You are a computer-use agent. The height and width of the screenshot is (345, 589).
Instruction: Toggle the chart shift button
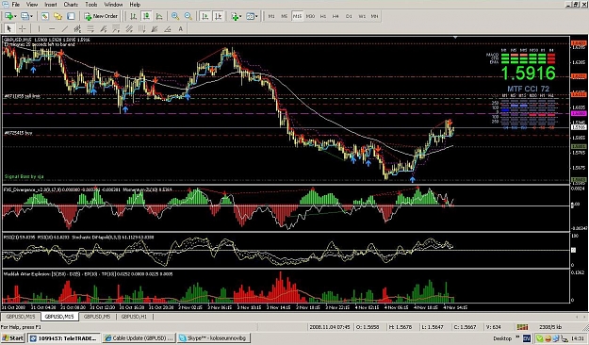click(218, 16)
